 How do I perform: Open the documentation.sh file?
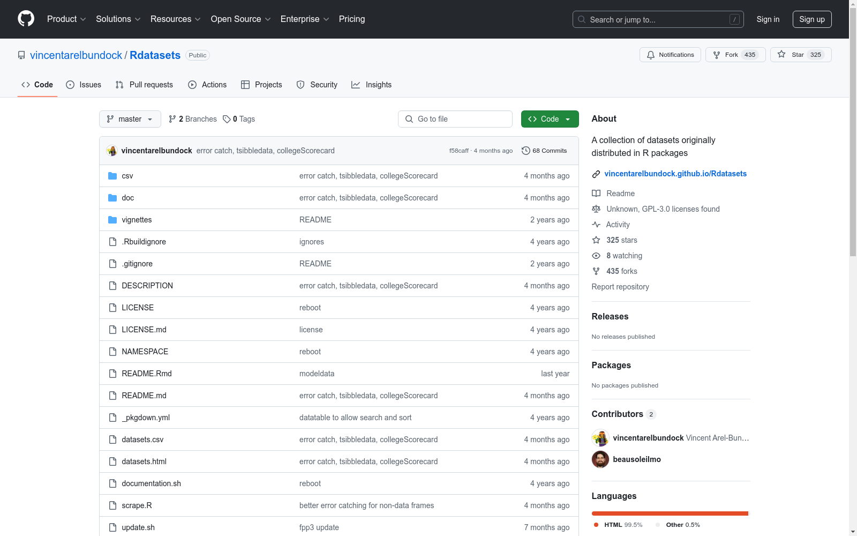(151, 483)
